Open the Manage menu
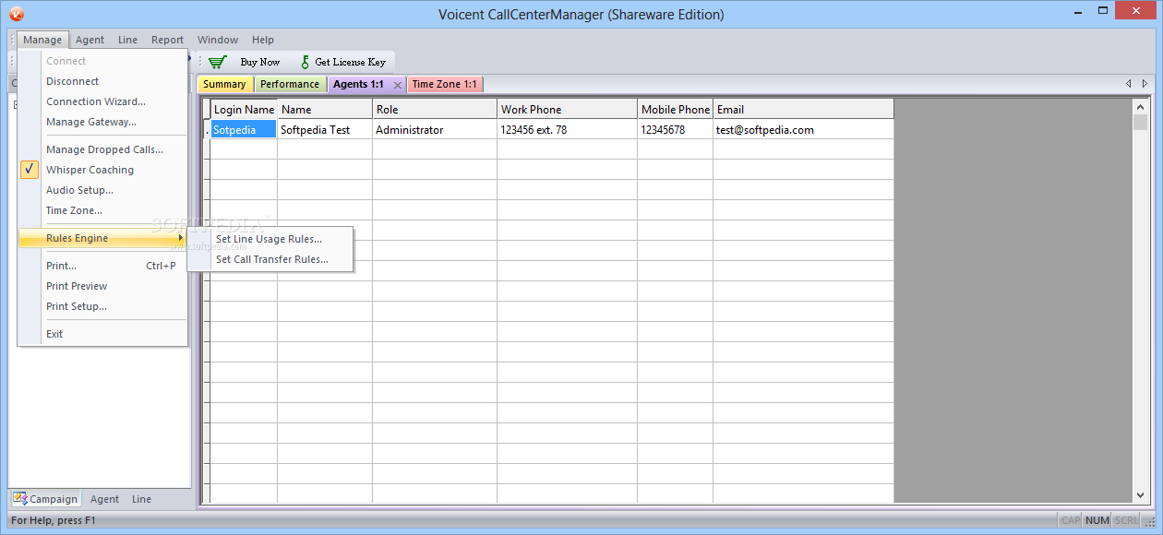 point(42,40)
